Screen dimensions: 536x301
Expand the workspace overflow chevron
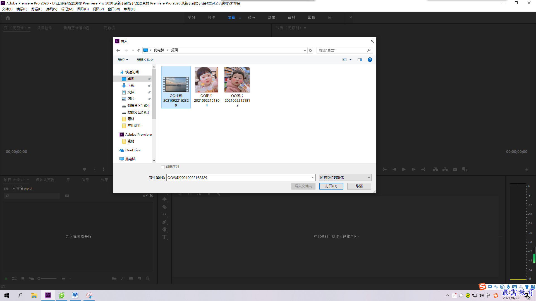tap(351, 17)
